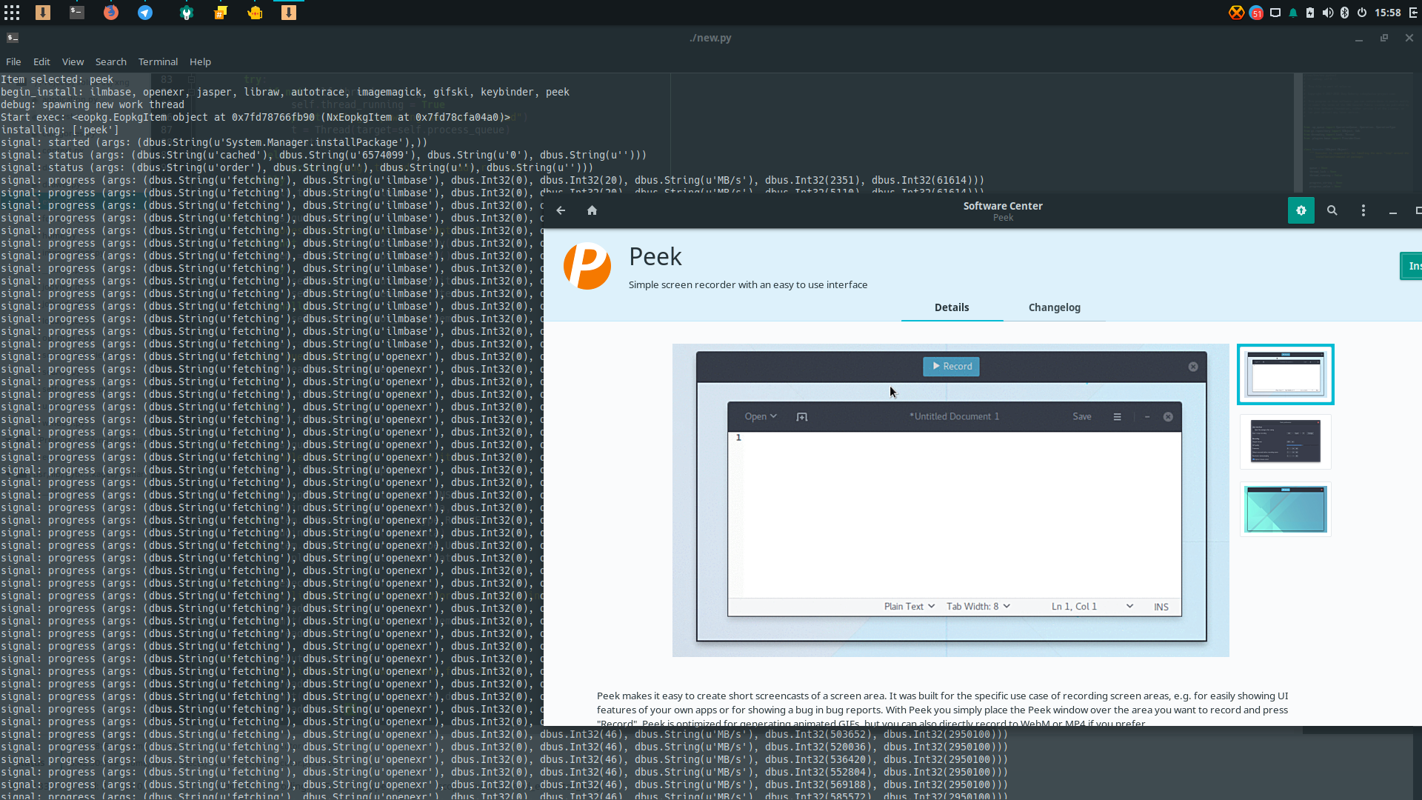Click the 'Item selected: peek' terminal line
The width and height of the screenshot is (1422, 800).
(57, 79)
